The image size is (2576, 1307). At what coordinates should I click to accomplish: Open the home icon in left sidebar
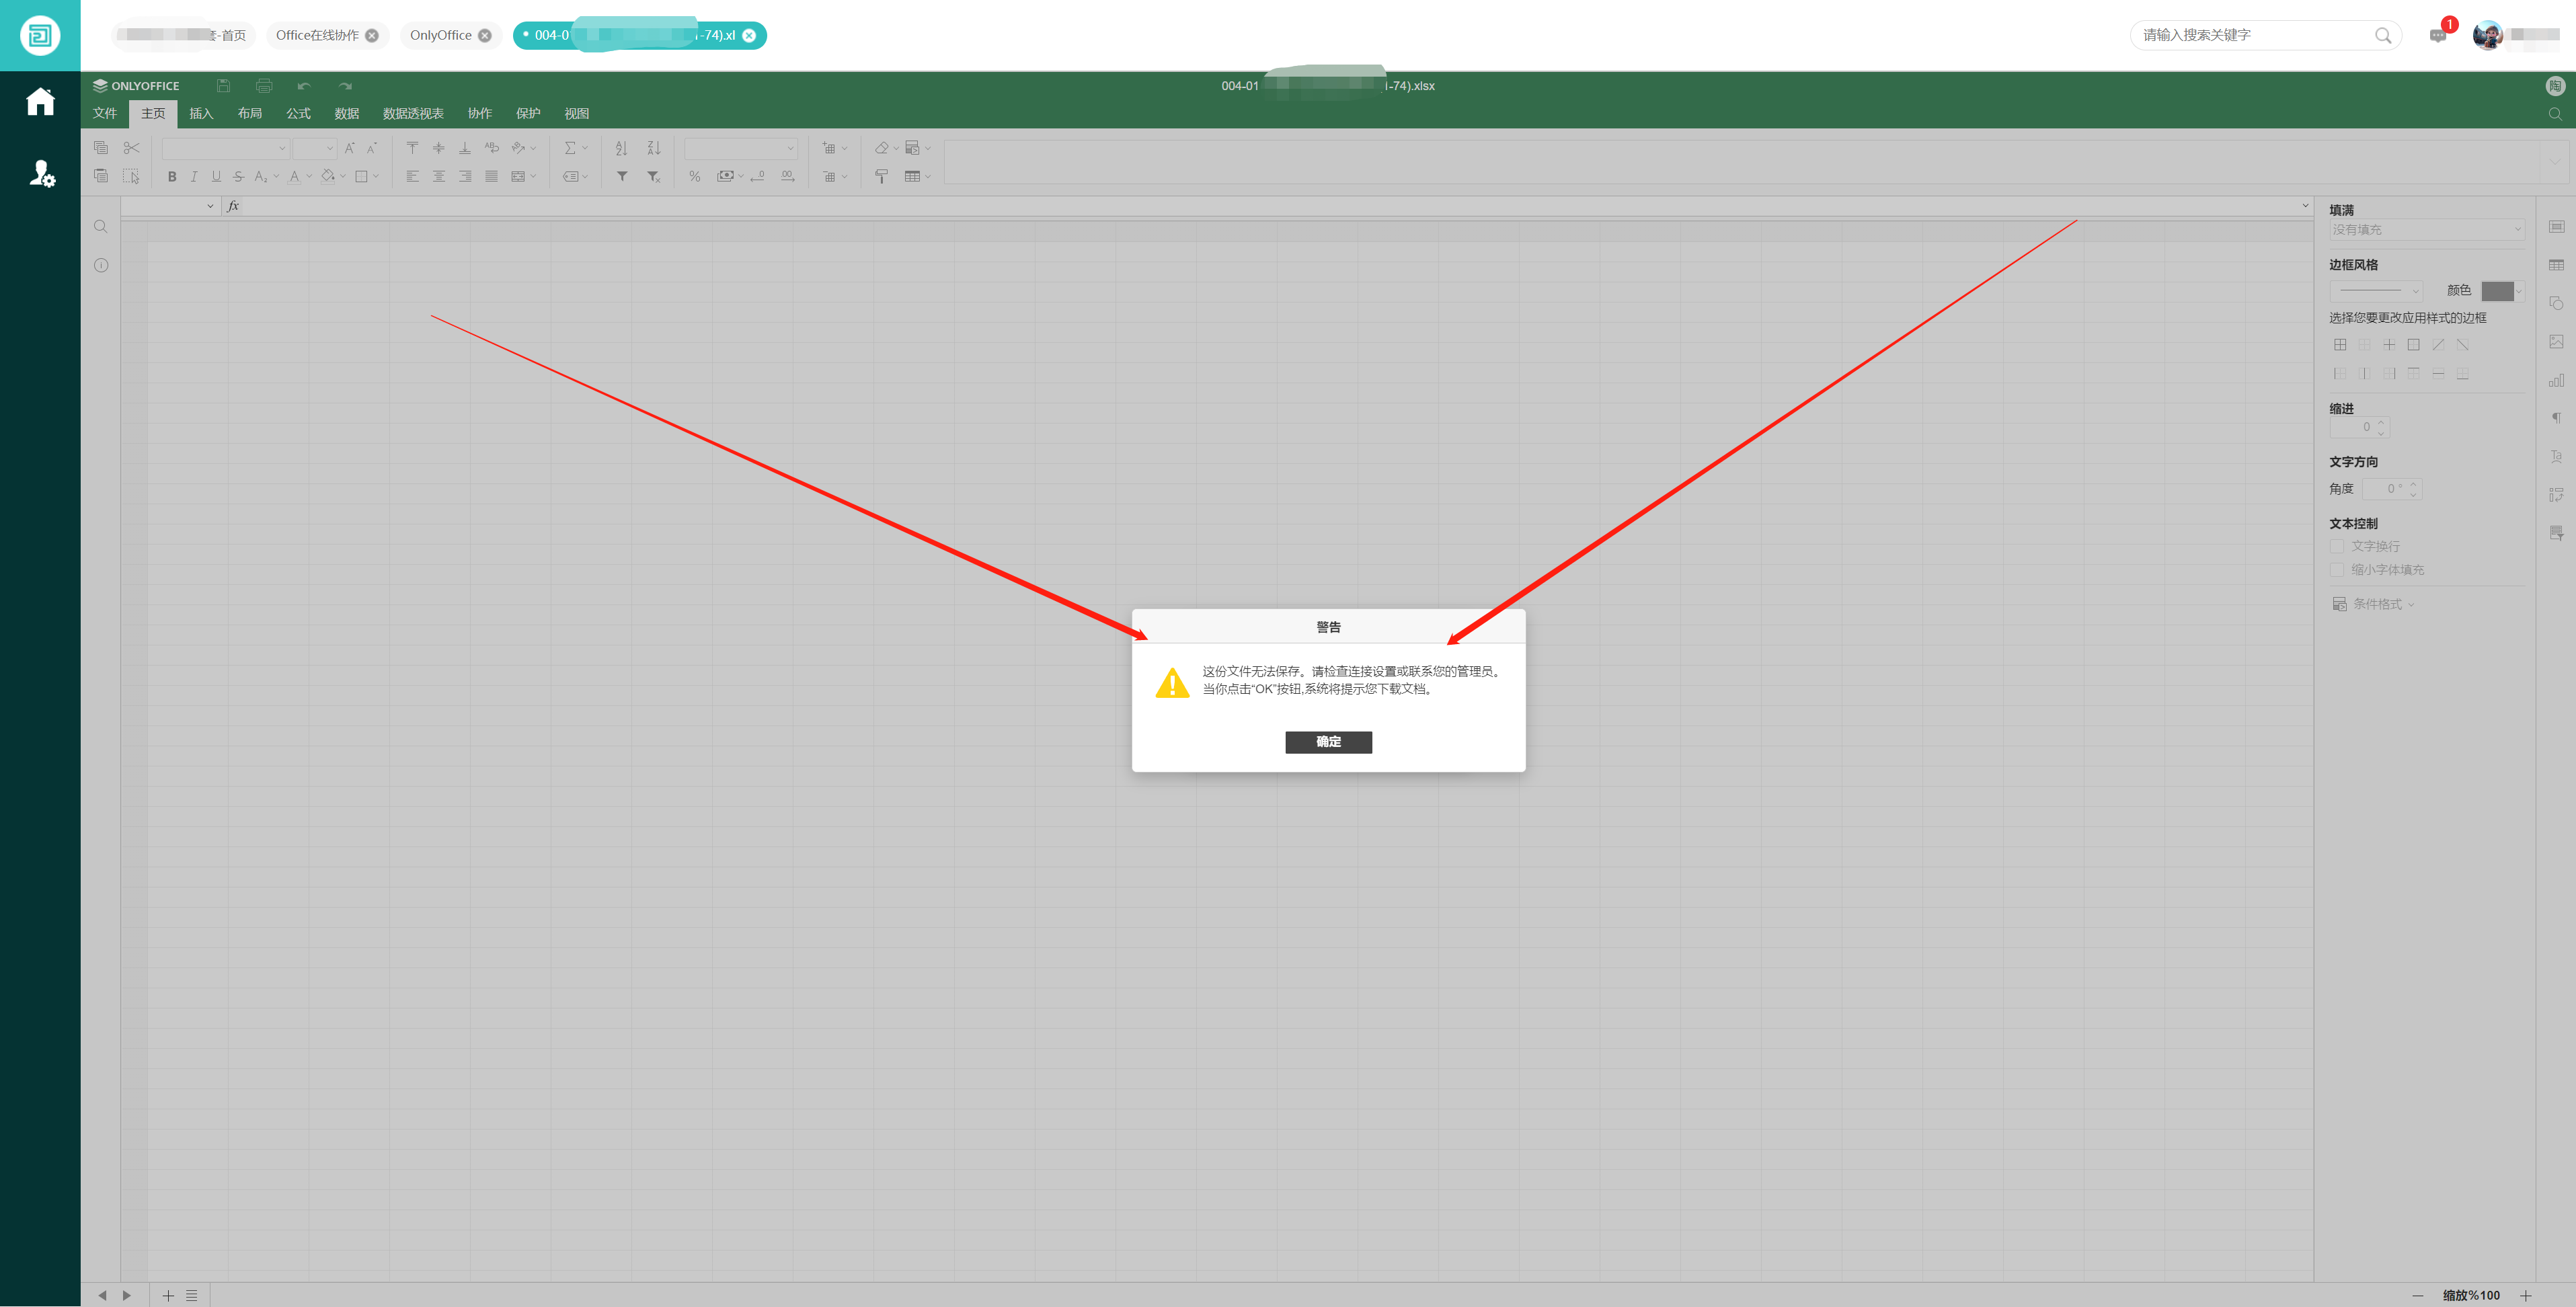tap(40, 102)
